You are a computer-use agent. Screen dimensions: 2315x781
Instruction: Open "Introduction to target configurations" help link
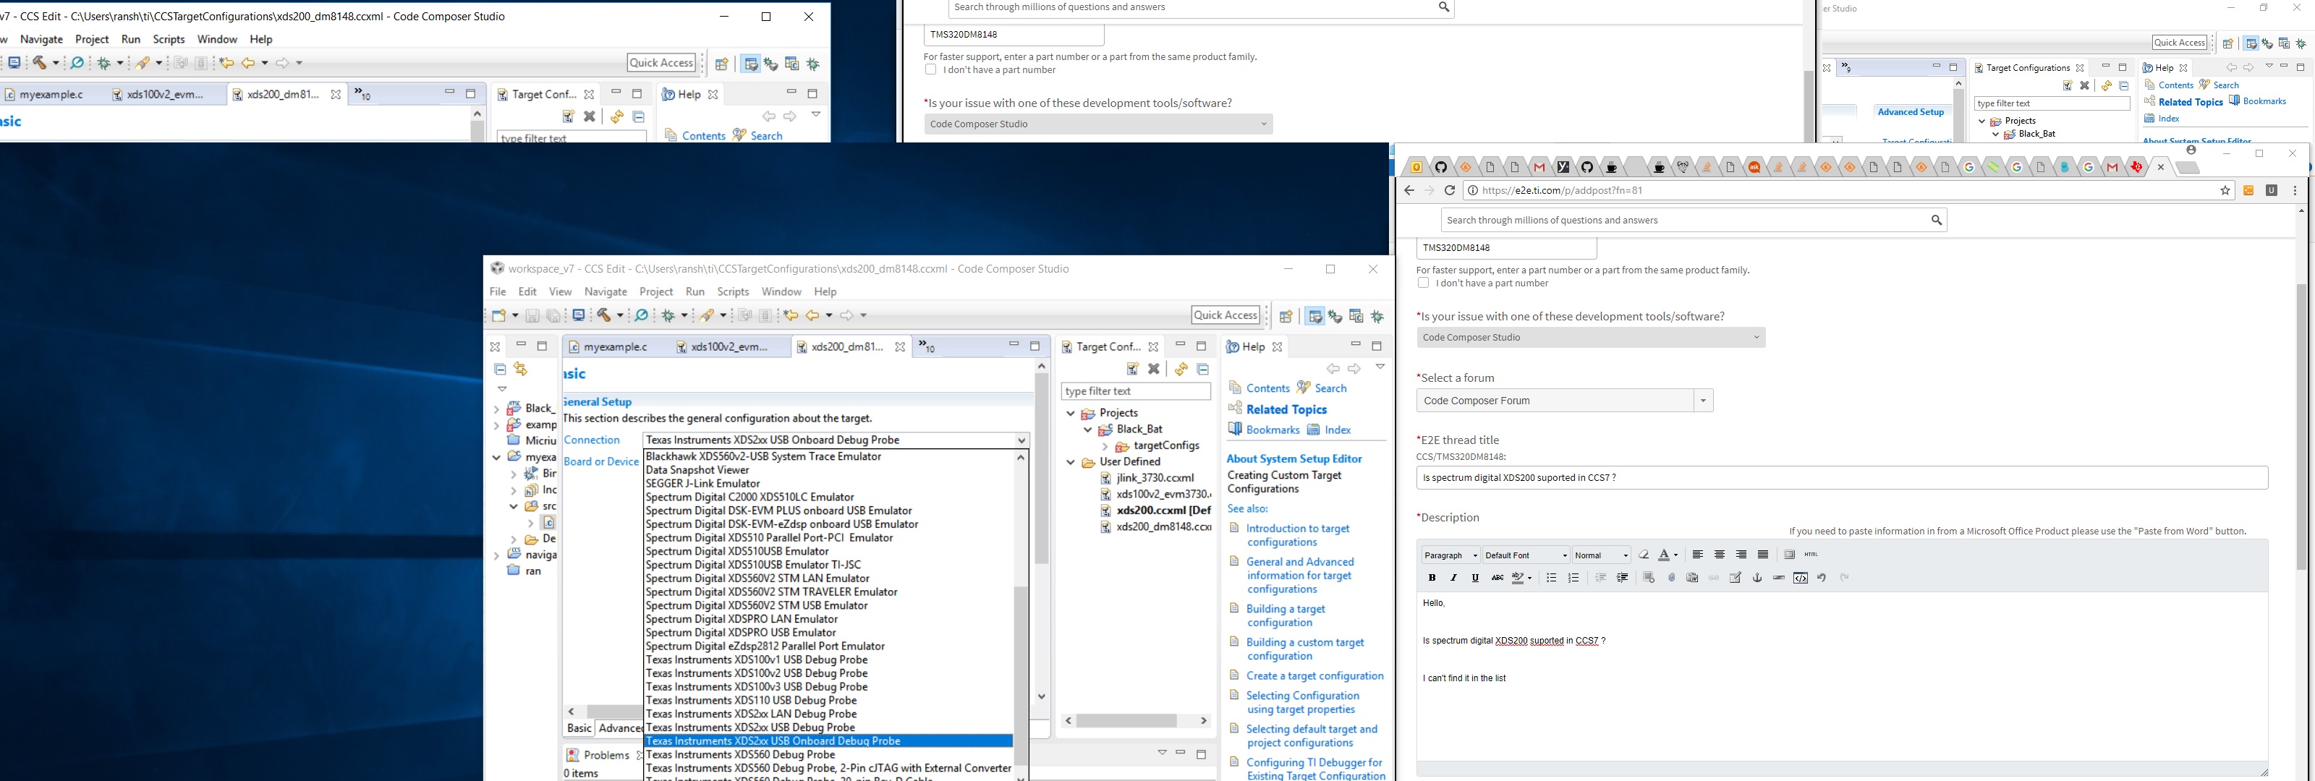(1298, 536)
